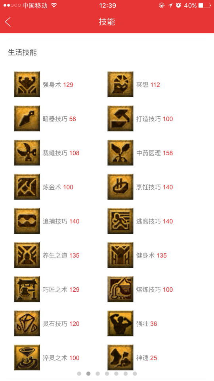
Task: Select the 烹饪技巧 cooking icon
Action: click(x=120, y=187)
